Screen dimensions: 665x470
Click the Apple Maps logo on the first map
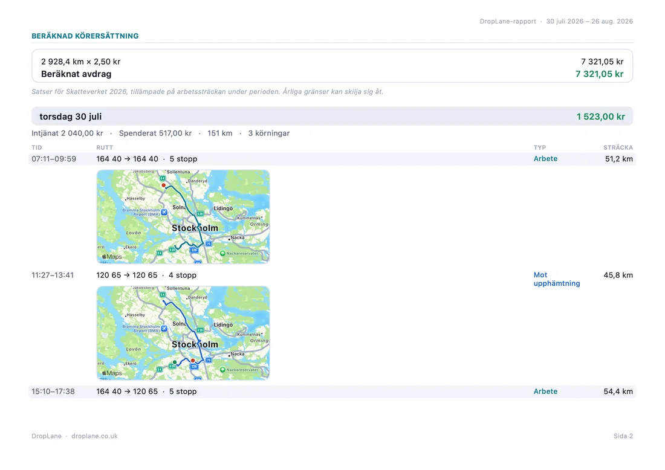coord(112,256)
